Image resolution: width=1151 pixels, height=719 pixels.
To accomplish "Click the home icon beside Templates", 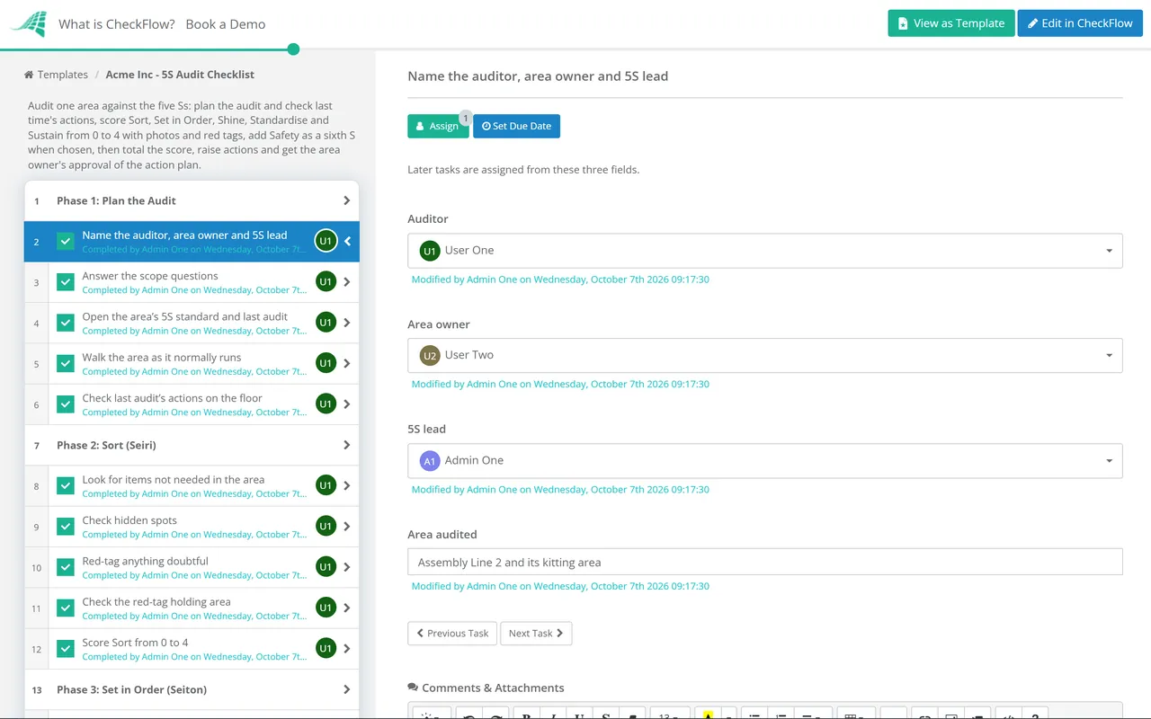I will point(29,75).
